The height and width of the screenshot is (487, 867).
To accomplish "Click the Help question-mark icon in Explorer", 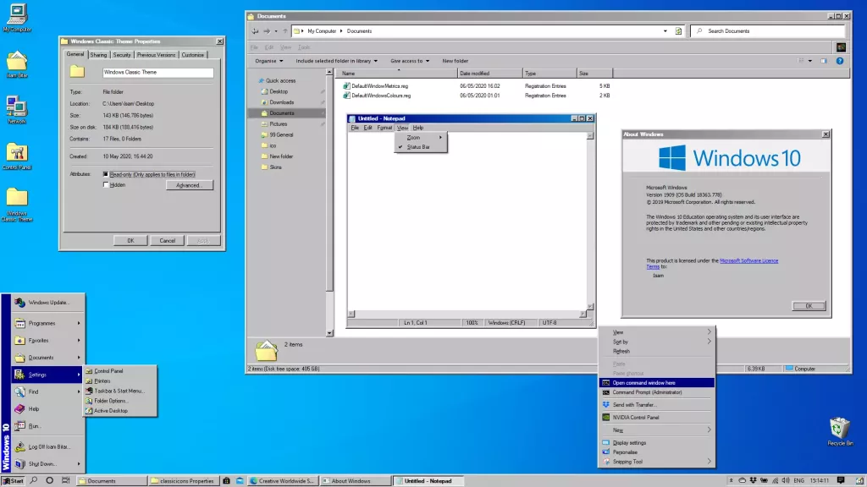I will (839, 61).
